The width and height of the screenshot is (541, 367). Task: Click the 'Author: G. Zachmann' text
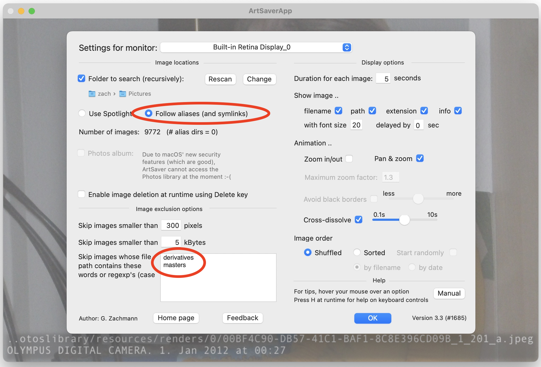tap(108, 318)
